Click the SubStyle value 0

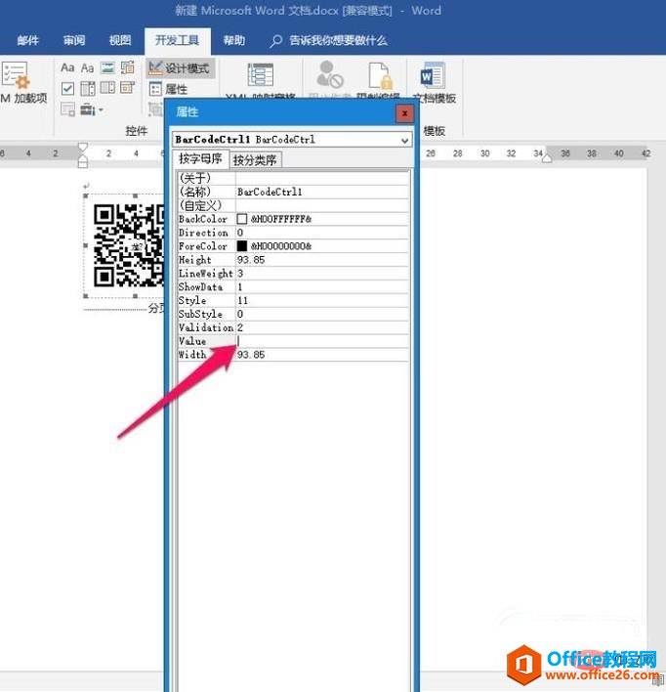click(x=322, y=314)
